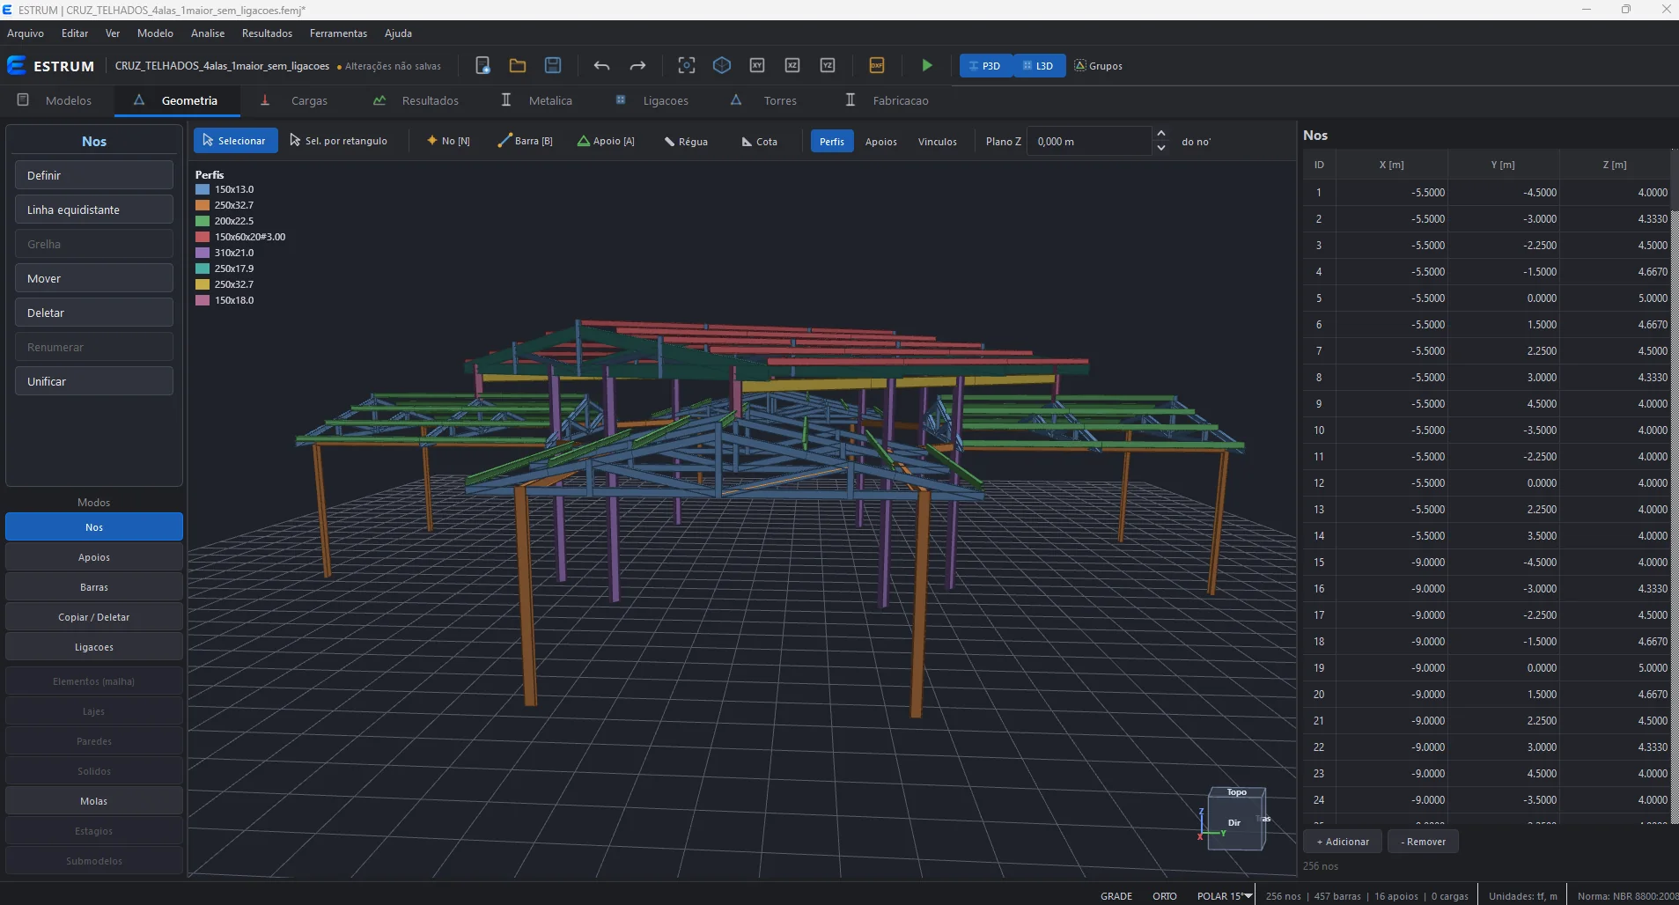1679x905 pixels.
Task: Redo the last undone action
Action: click(x=637, y=65)
